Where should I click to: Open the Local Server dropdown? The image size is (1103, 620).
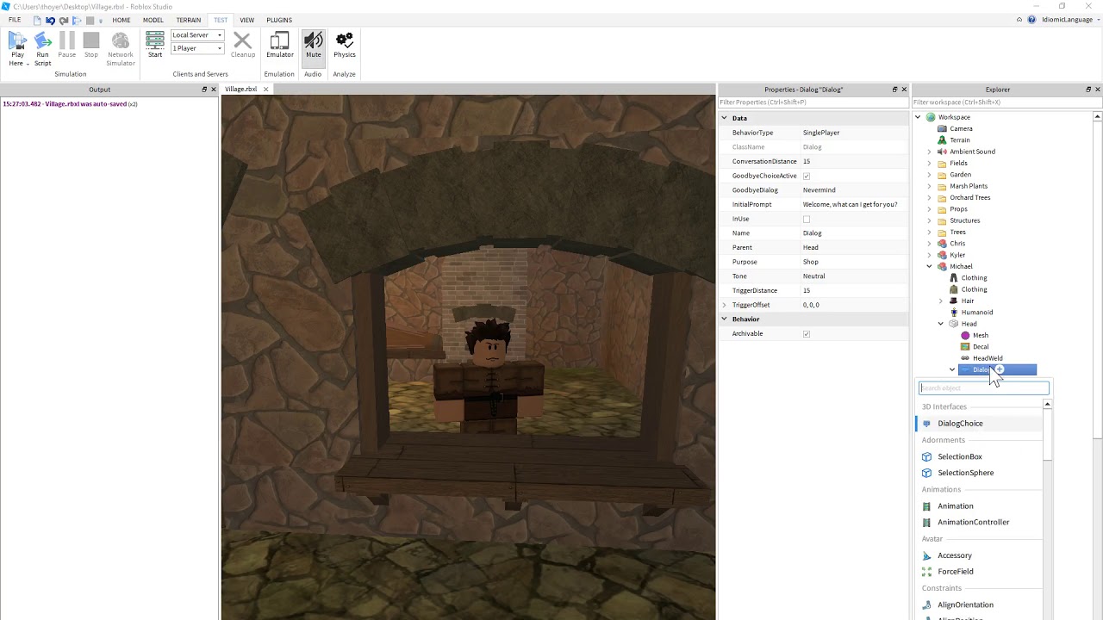pyautogui.click(x=197, y=35)
